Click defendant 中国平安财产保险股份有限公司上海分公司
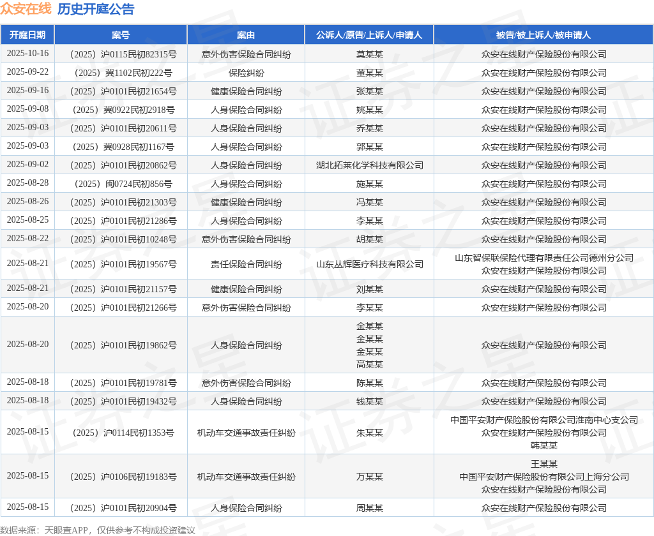The width and height of the screenshot is (654, 536). point(544,477)
